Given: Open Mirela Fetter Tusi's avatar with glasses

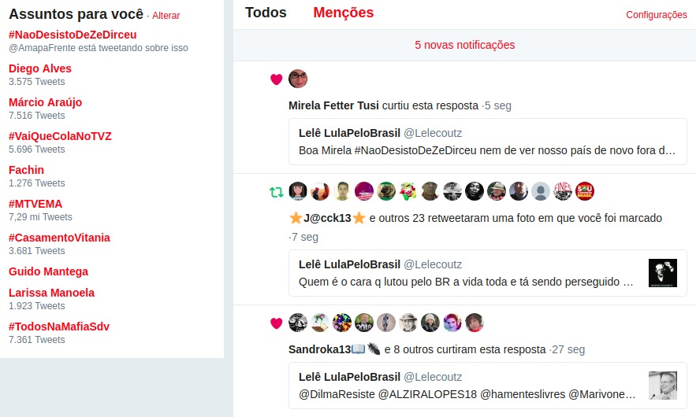Looking at the screenshot, I should point(298,79).
